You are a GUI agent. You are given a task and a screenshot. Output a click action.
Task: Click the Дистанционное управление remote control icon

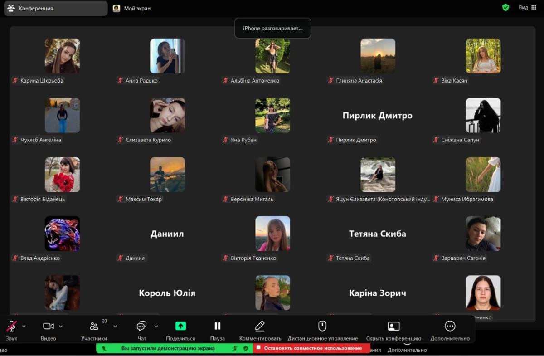(x=322, y=327)
